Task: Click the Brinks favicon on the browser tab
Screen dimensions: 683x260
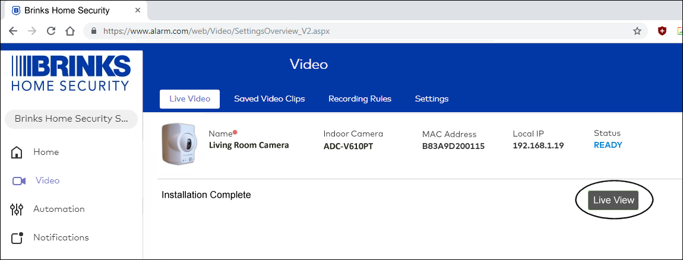Action: pyautogui.click(x=16, y=10)
